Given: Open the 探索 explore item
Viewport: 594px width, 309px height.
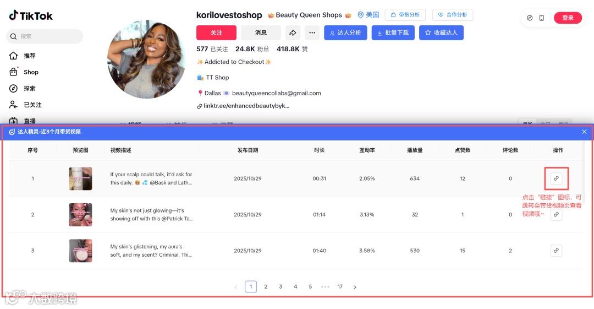Looking at the screenshot, I should pos(23,89).
